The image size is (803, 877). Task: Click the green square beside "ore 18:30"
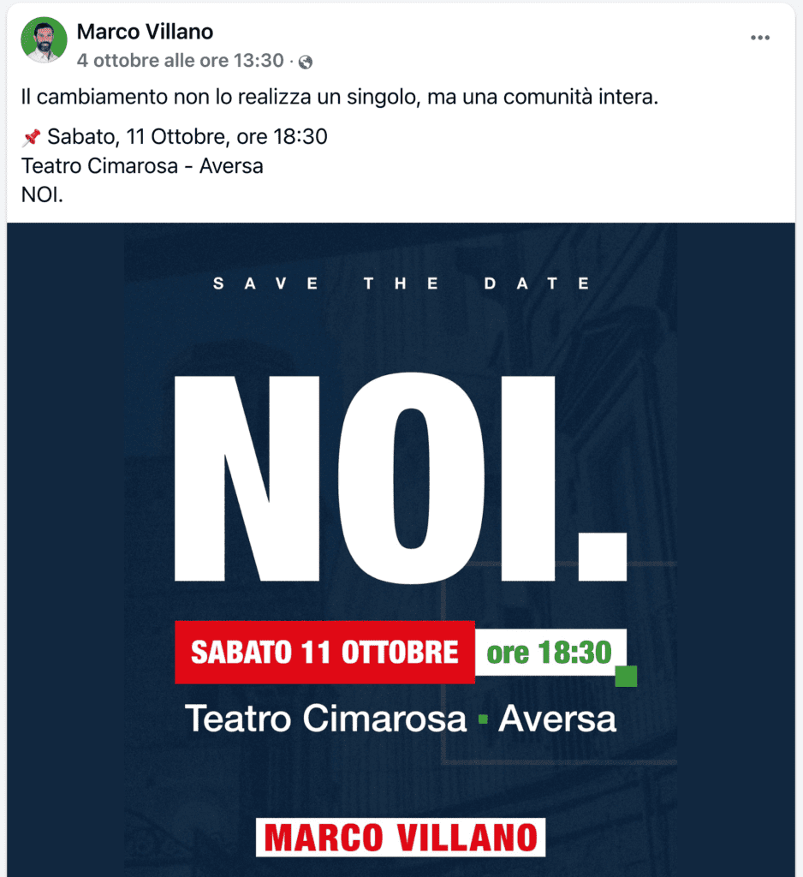627,676
